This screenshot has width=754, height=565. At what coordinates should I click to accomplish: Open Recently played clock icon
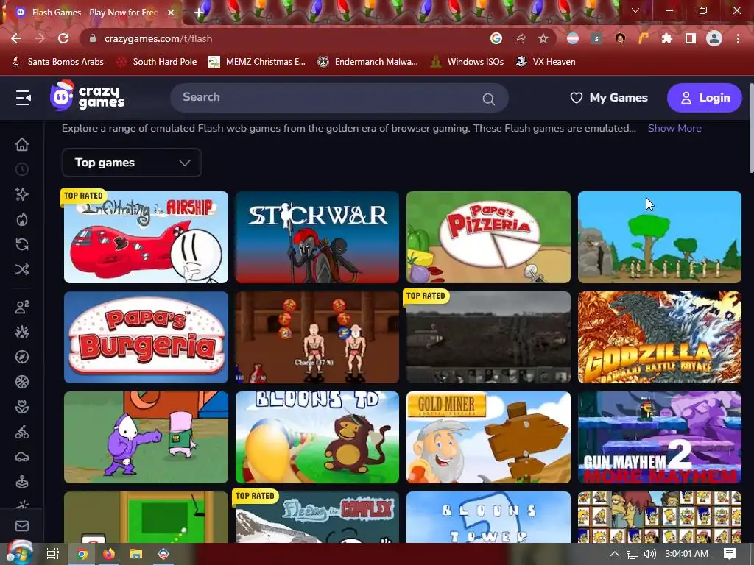click(x=22, y=169)
